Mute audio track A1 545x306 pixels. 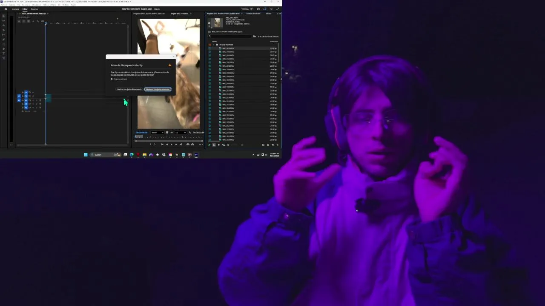click(33, 100)
